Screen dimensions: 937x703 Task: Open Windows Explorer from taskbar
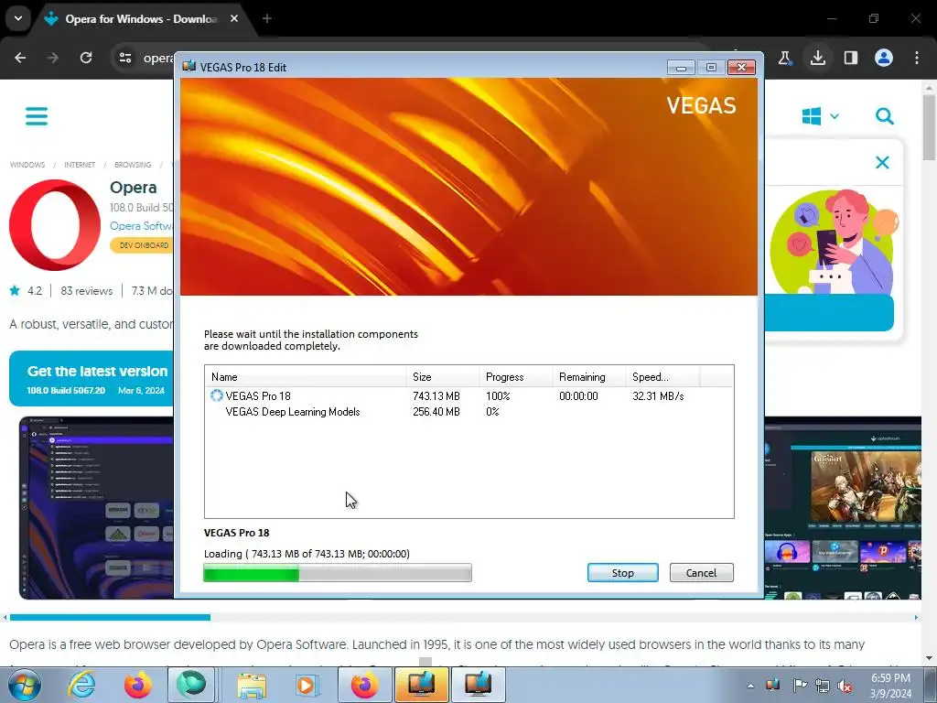[x=252, y=685]
